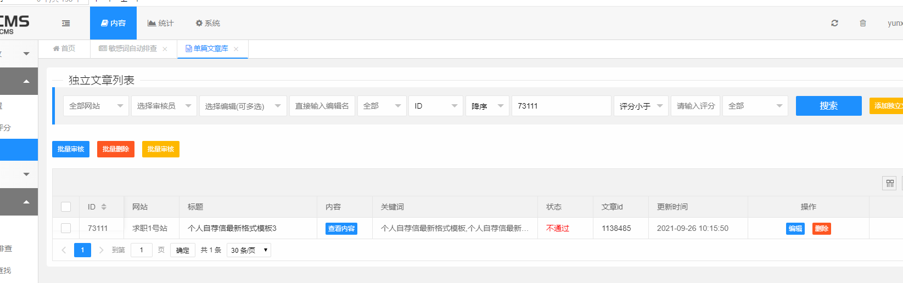Toggle the select-all checkbox in the table header
This screenshot has height=283, width=903.
click(66, 207)
